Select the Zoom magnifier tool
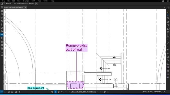Viewport: 170px width, 95px height. pos(62,92)
